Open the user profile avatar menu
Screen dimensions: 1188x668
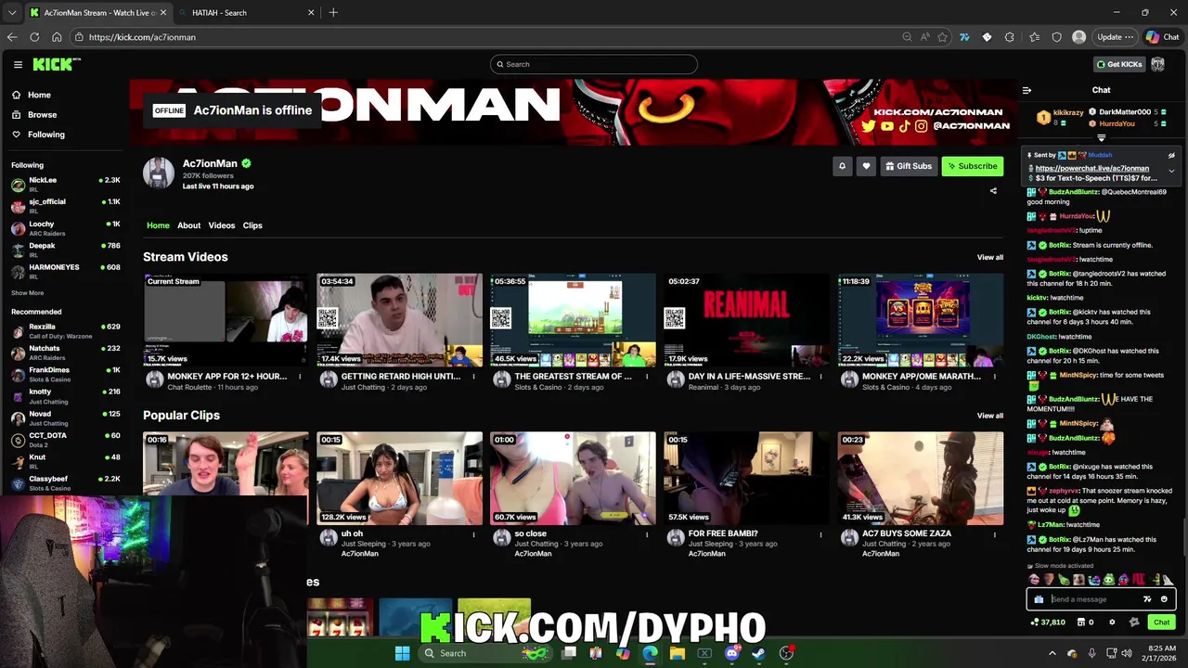(x=1157, y=64)
